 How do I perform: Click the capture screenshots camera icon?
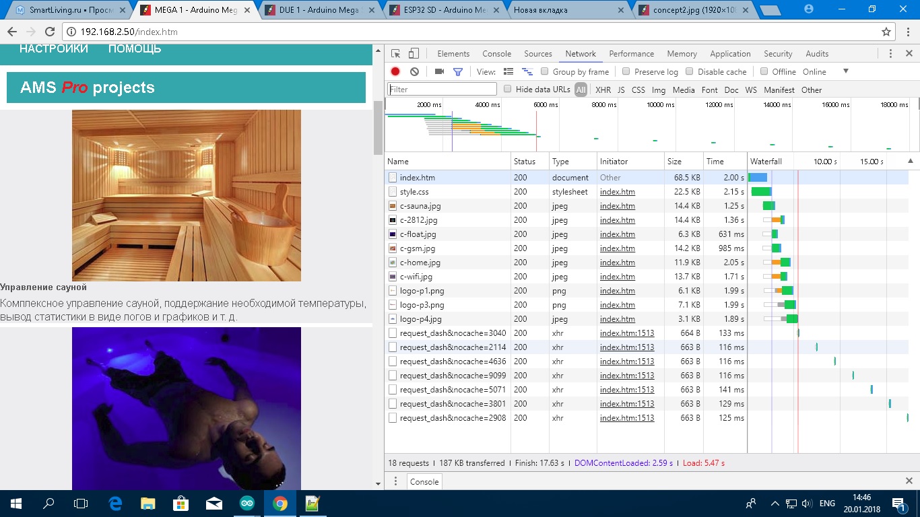click(439, 72)
